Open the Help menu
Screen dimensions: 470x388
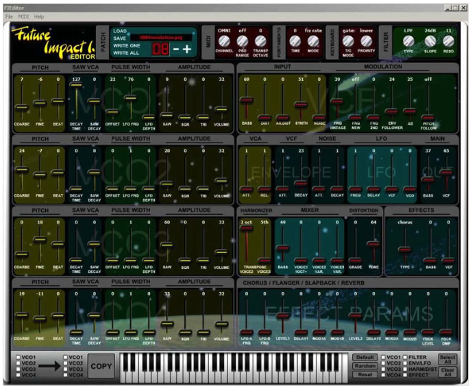point(39,16)
